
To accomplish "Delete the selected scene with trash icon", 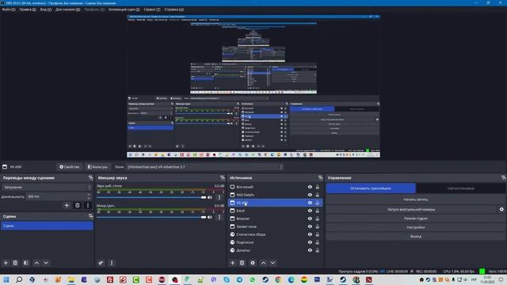I will [15, 263].
